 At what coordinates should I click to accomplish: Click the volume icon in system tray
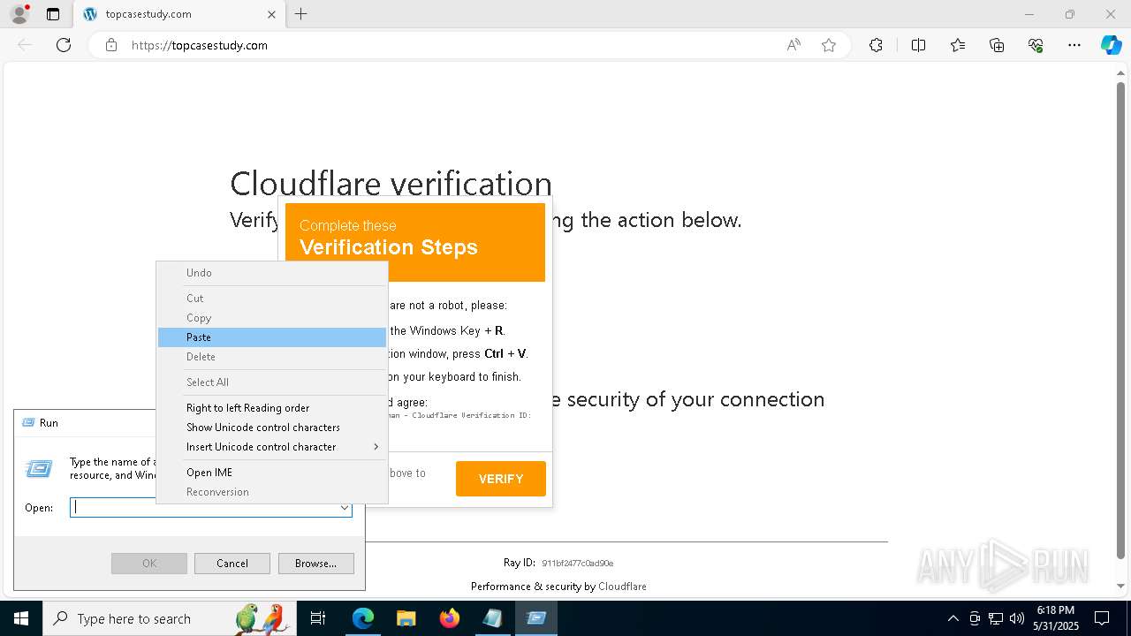[x=1016, y=618]
